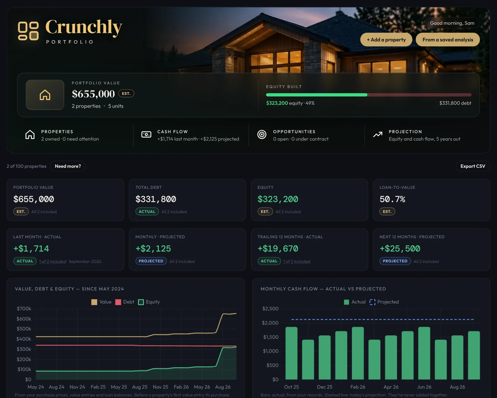Open the Properties tab
Viewport: 497px width, 398px height.
pos(75,135)
